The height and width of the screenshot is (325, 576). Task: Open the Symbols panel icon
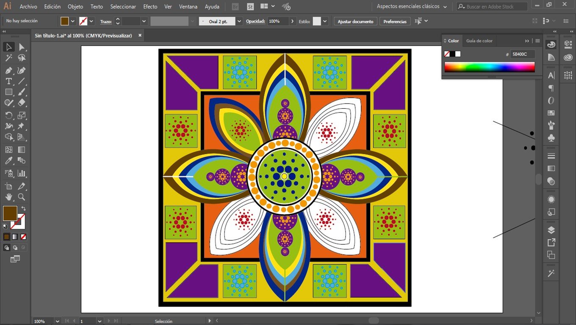(551, 138)
